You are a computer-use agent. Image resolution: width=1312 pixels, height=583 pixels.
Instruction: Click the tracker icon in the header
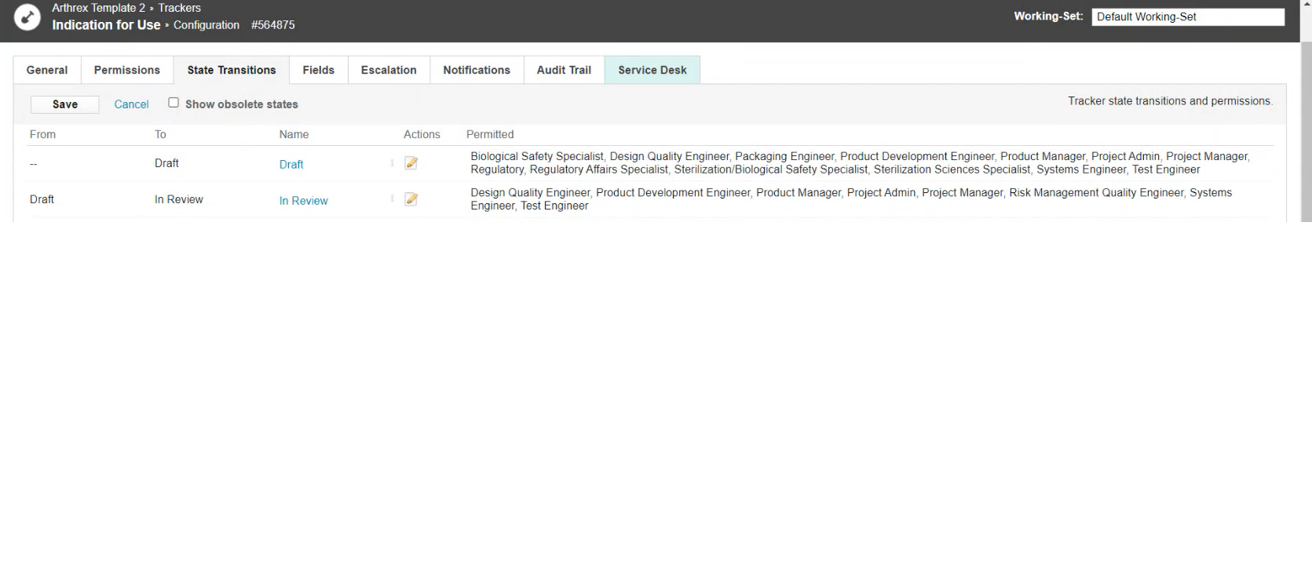pos(27,17)
